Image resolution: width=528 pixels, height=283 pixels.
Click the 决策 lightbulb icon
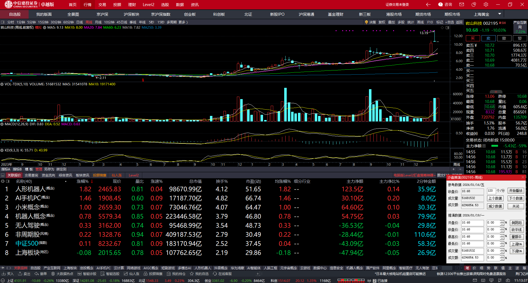point(366,22)
